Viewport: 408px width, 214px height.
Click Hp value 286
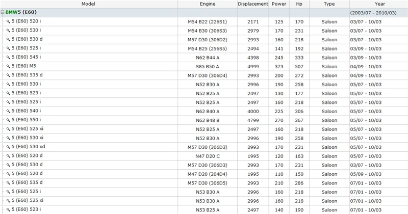pyautogui.click(x=299, y=183)
